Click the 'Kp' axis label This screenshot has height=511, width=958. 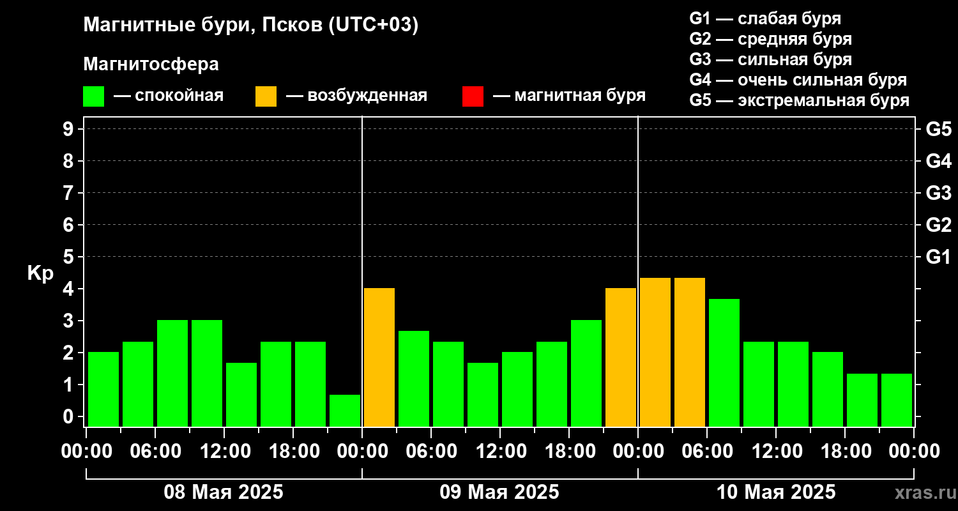[40, 273]
